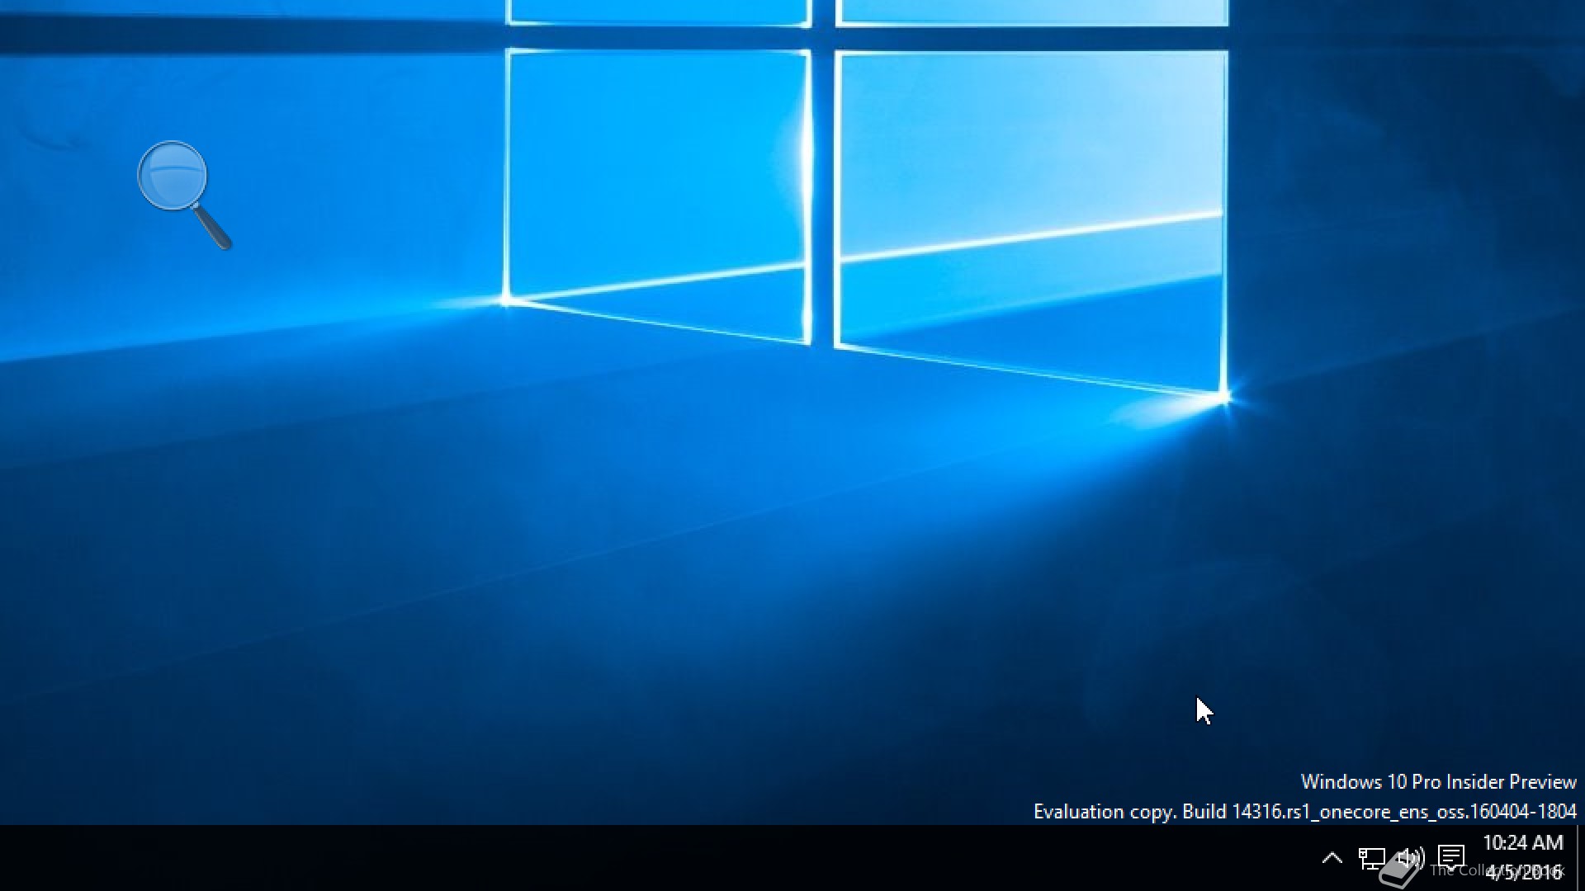The image size is (1585, 891).
Task: Click the bright lower-left corner of Windows logo
Action: (x=505, y=301)
